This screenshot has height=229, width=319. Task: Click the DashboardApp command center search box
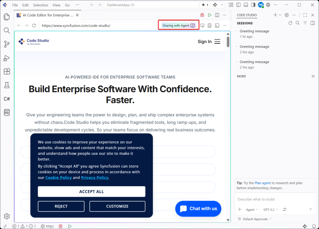click(x=152, y=5)
